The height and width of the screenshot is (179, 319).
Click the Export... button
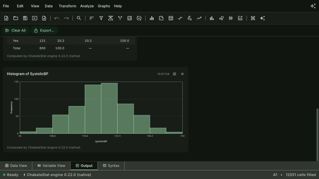pos(44,30)
